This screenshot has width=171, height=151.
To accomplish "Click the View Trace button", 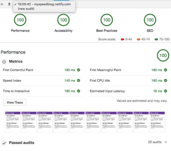I will click(x=15, y=102).
